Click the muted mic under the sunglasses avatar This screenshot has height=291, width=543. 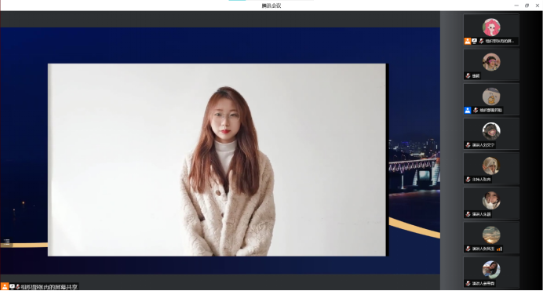(468, 76)
